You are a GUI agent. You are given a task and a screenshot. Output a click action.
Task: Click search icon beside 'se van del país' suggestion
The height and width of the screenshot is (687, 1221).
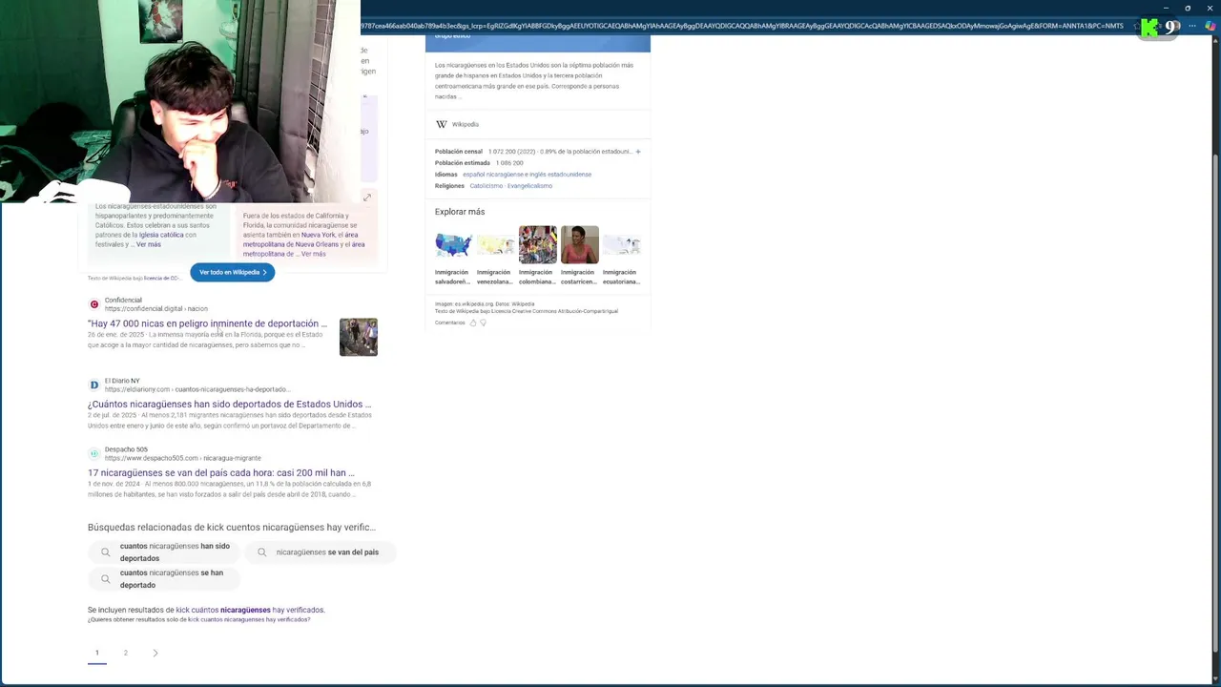262,552
